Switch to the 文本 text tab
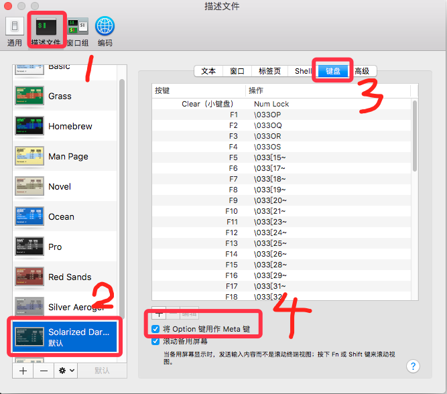Viewport: 447px width, 394px height. (208, 71)
